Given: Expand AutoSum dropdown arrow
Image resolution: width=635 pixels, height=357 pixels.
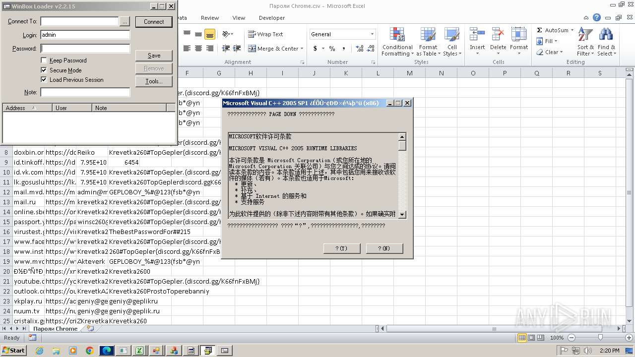Looking at the screenshot, I should pos(571,30).
